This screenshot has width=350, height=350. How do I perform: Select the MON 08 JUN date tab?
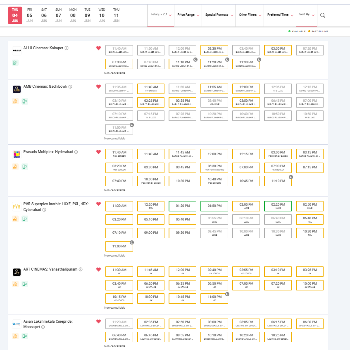(x=73, y=15)
